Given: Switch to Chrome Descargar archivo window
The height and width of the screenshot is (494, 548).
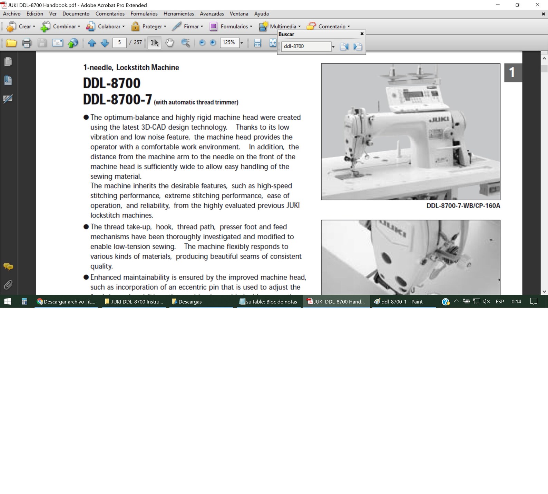Looking at the screenshot, I should point(66,302).
